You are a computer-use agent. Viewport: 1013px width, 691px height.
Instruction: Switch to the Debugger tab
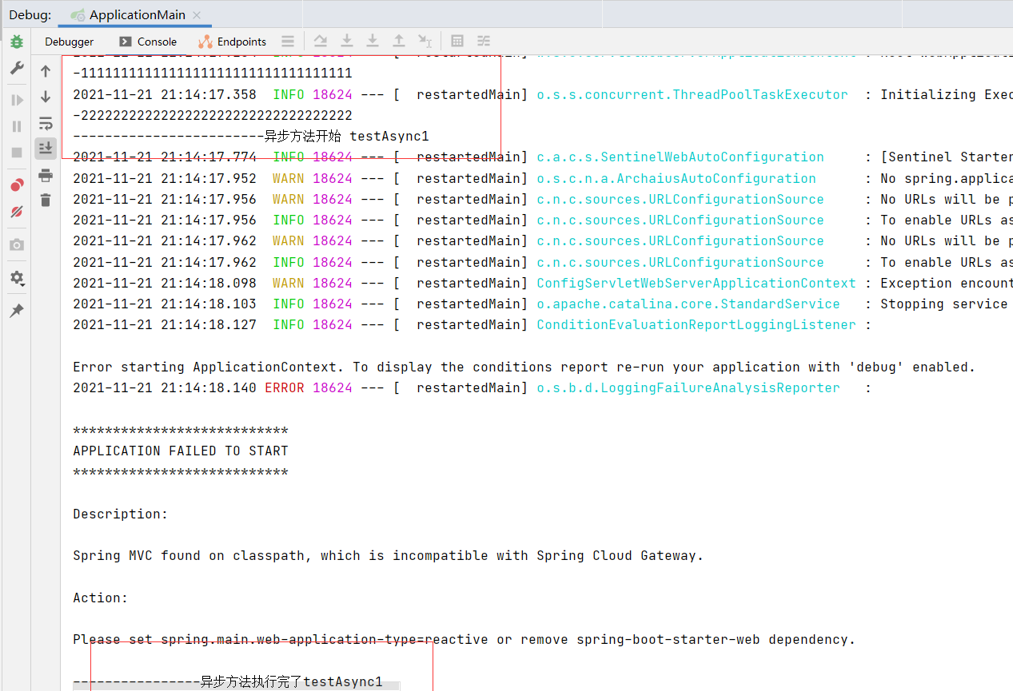(x=69, y=41)
